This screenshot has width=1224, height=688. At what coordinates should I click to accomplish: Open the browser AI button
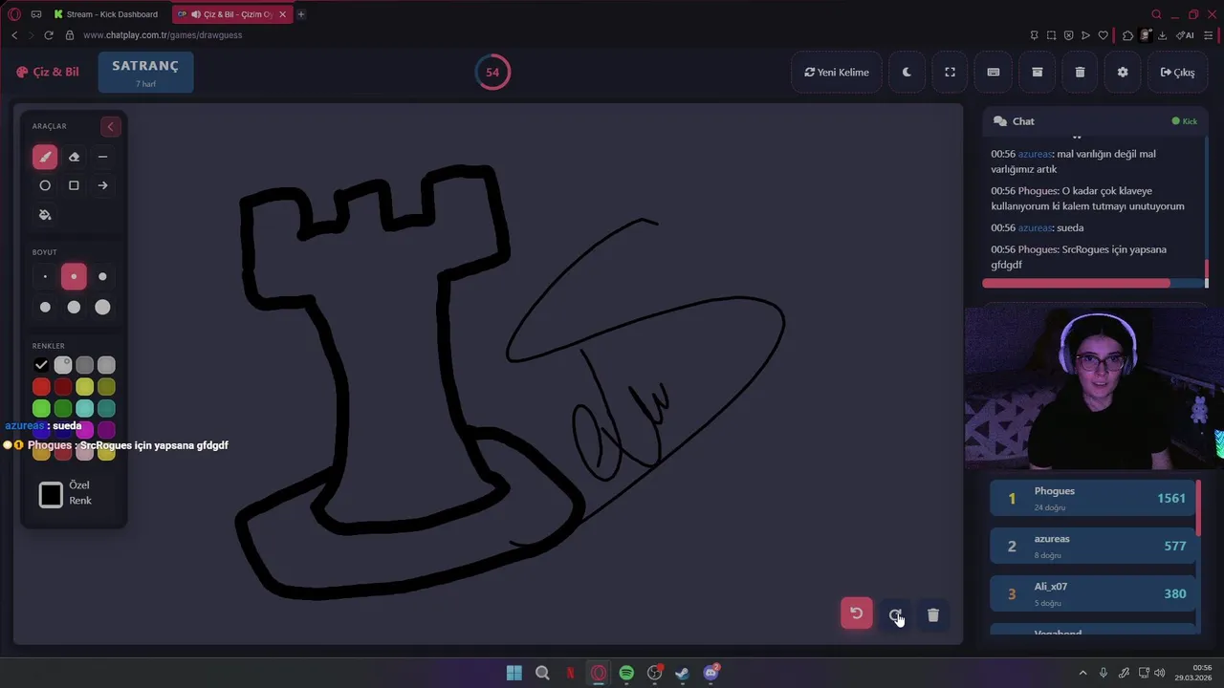coord(1186,35)
